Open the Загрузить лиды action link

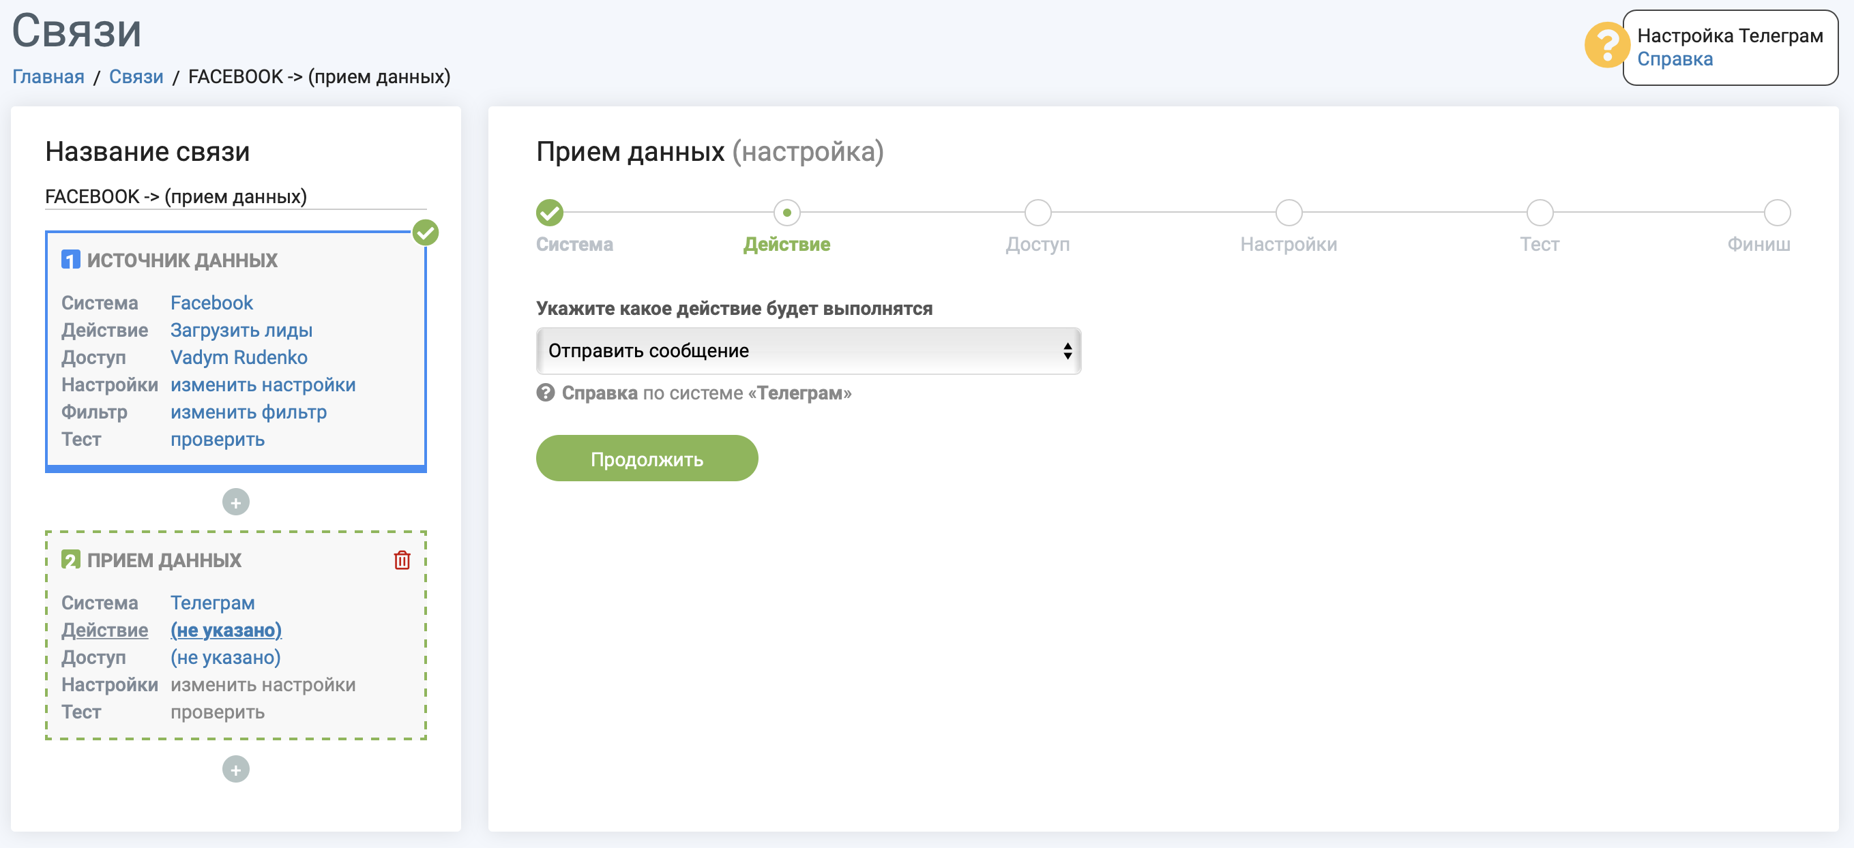[x=241, y=330]
